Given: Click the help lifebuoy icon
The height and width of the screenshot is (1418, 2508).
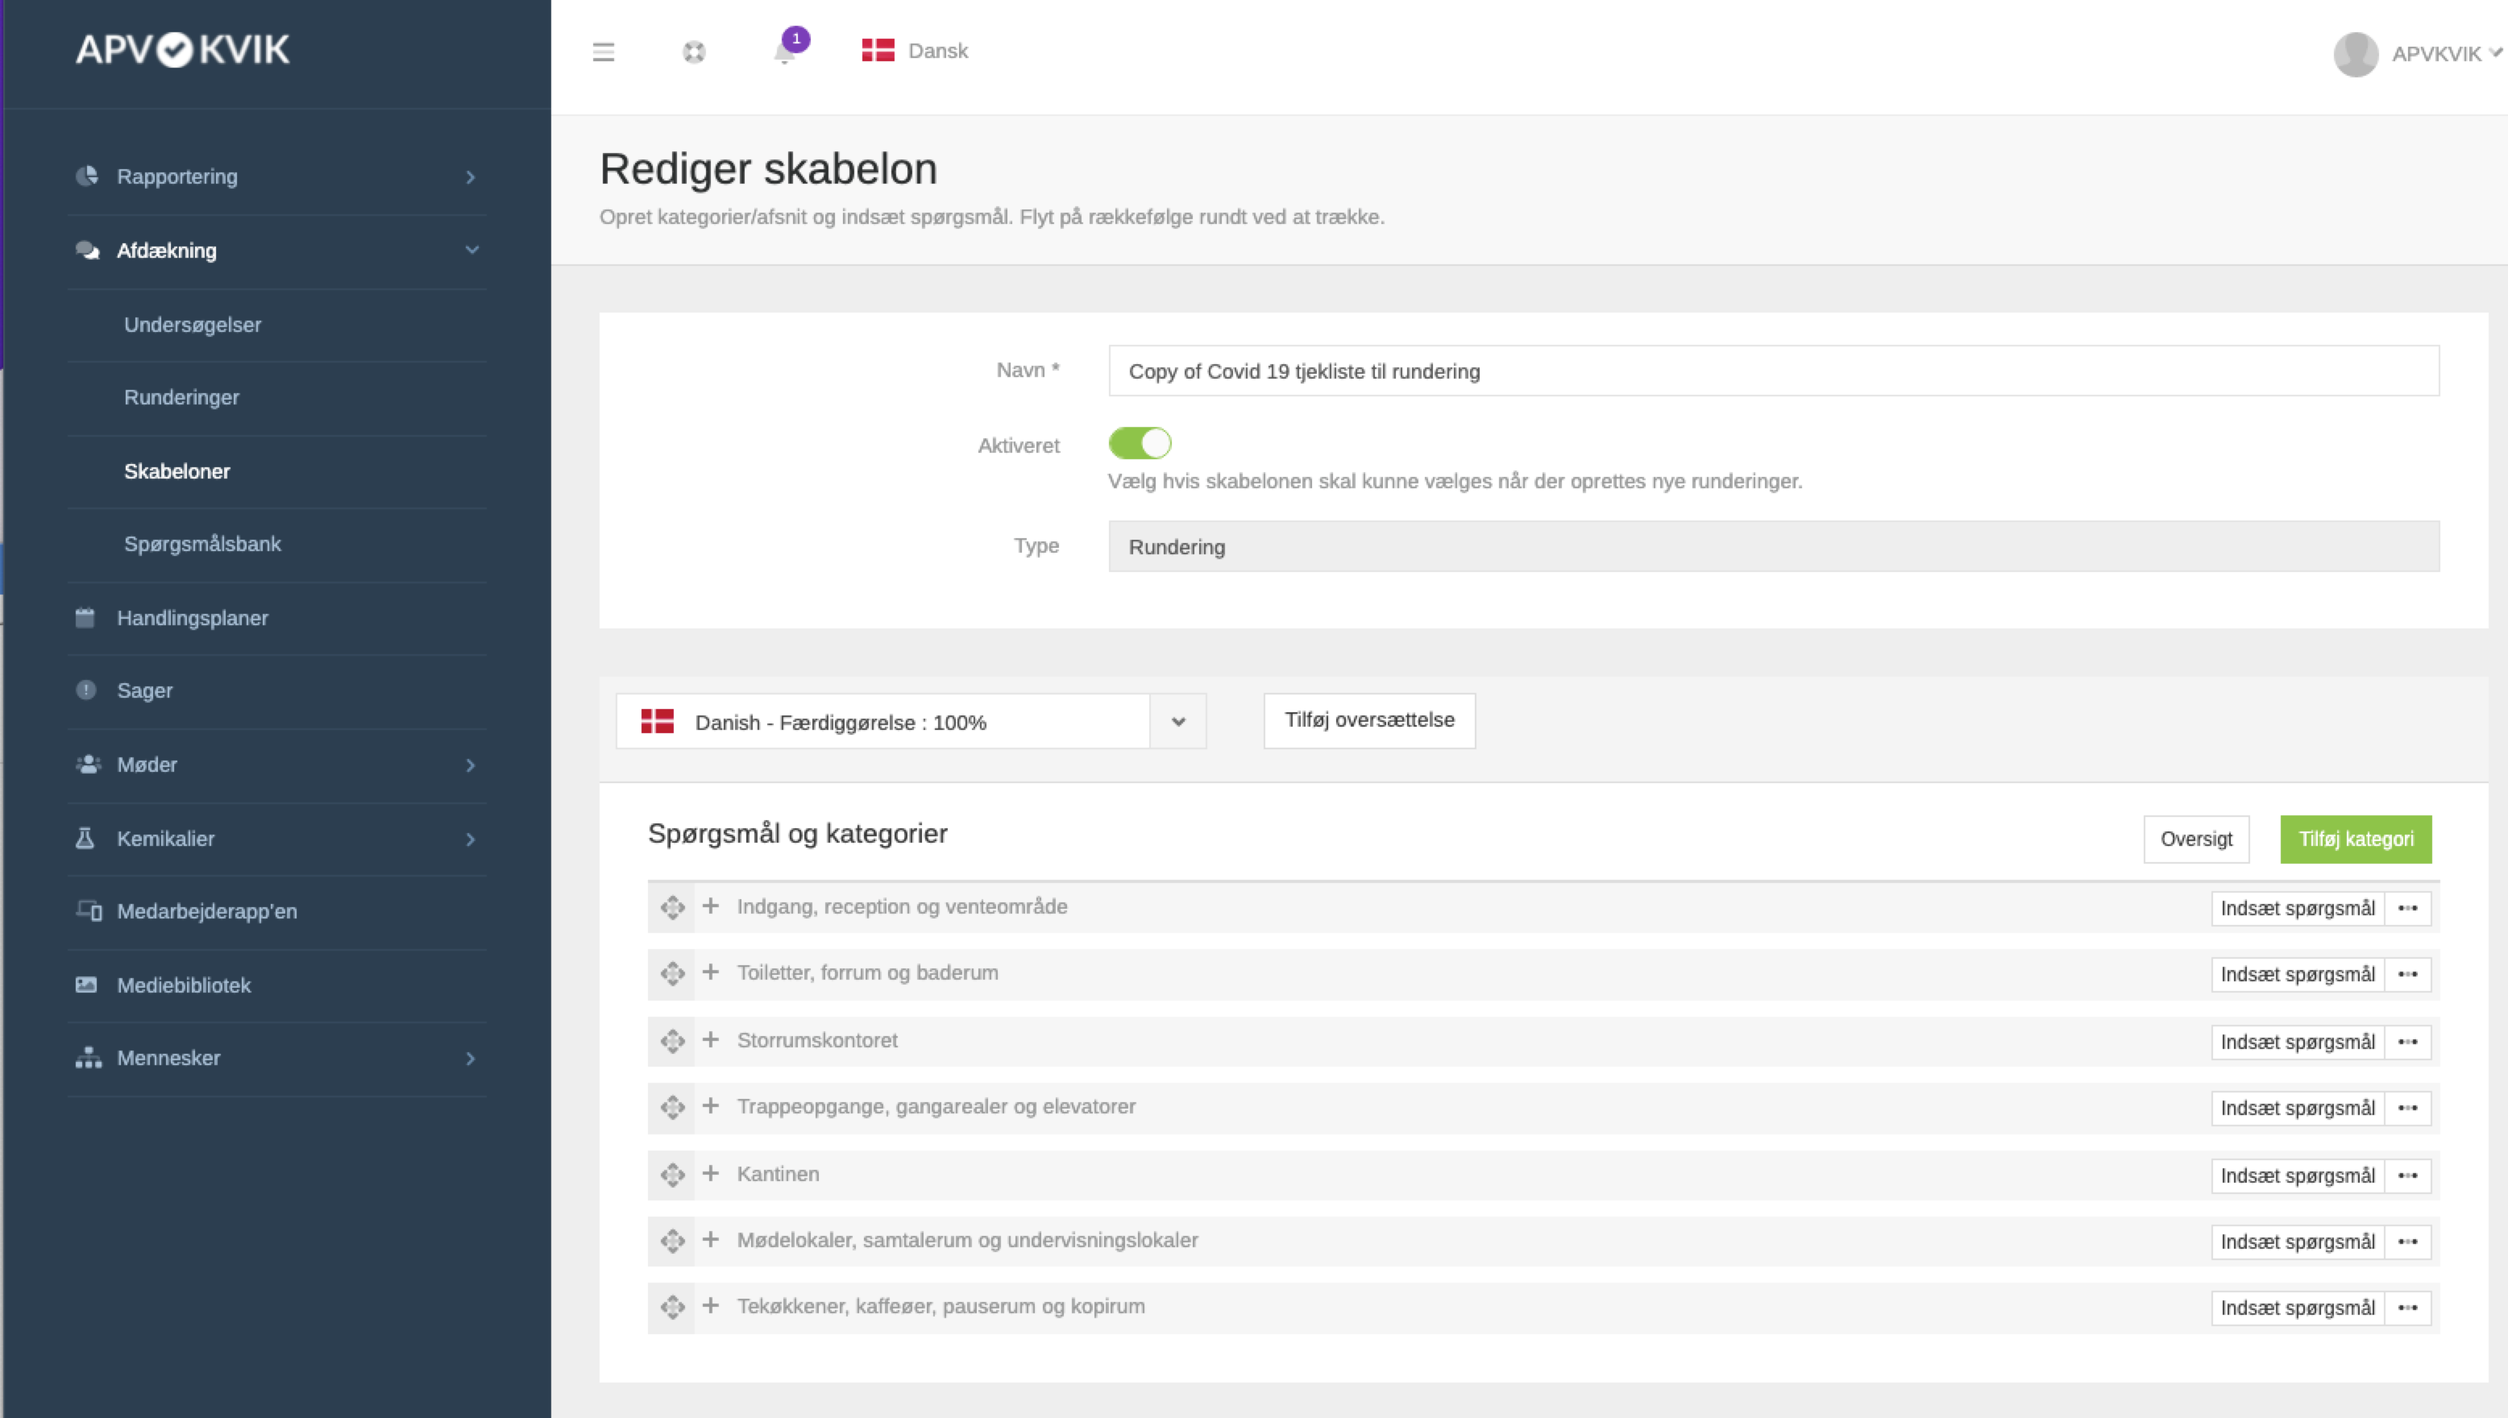Looking at the screenshot, I should (693, 52).
